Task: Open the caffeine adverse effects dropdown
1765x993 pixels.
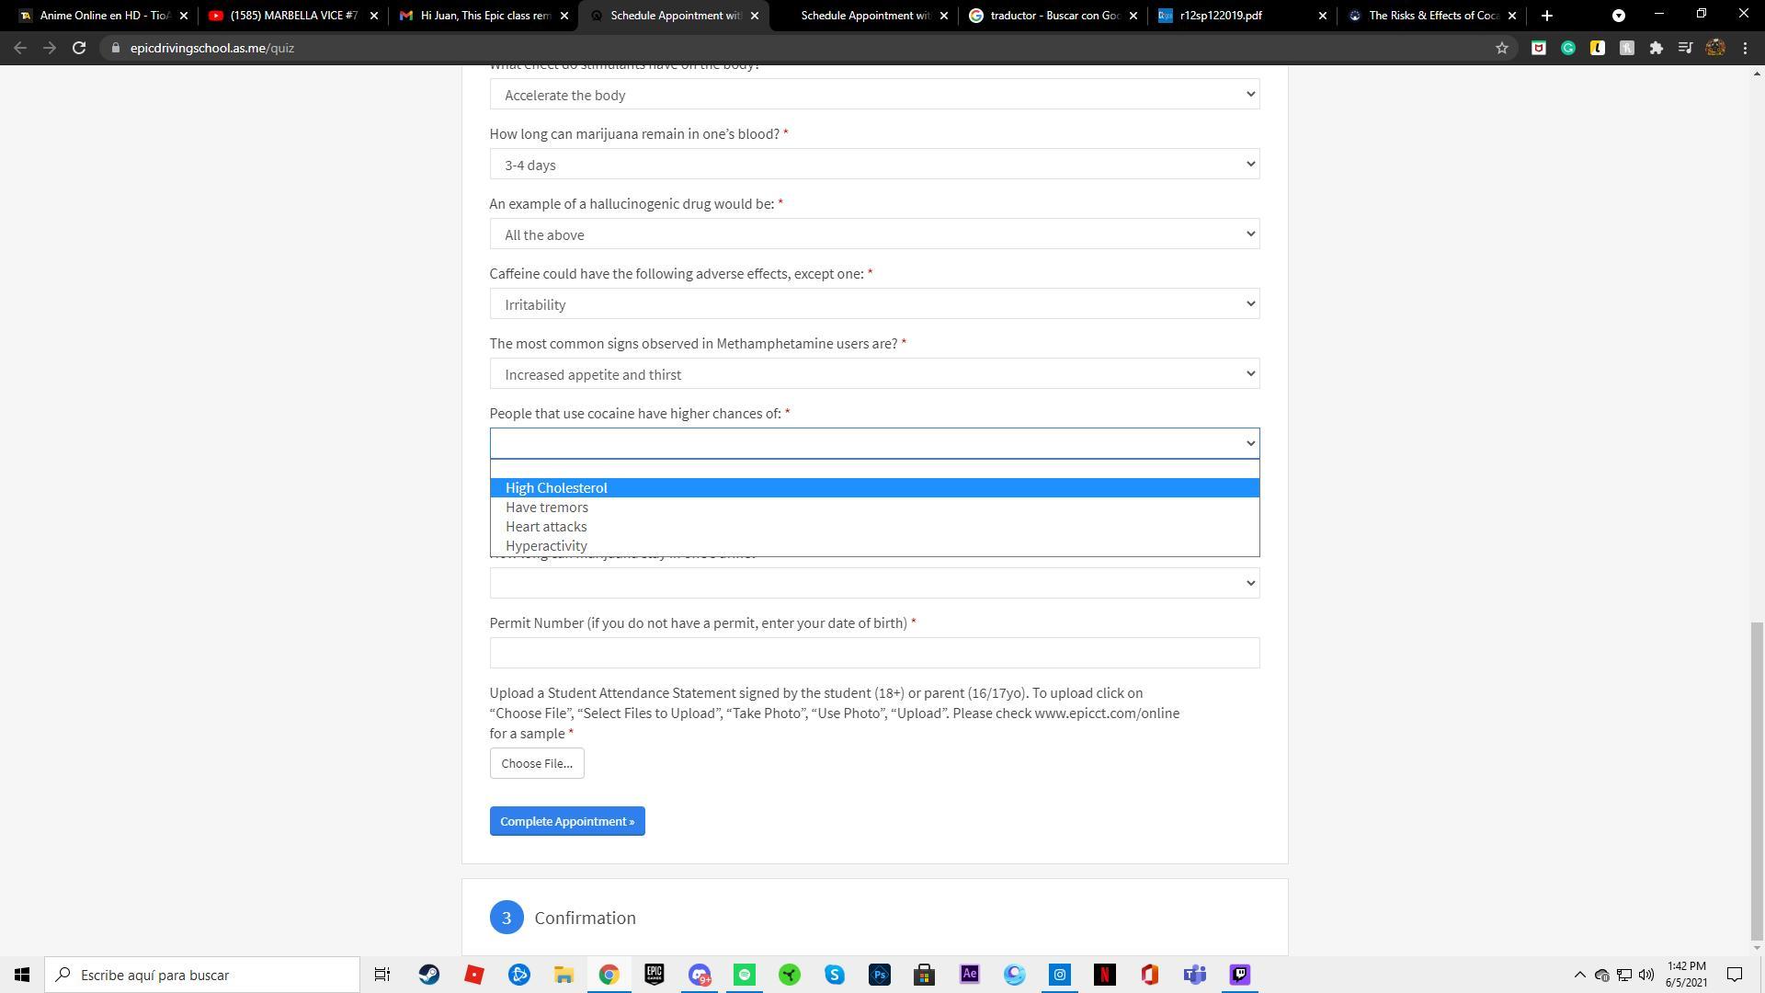Action: pos(873,304)
